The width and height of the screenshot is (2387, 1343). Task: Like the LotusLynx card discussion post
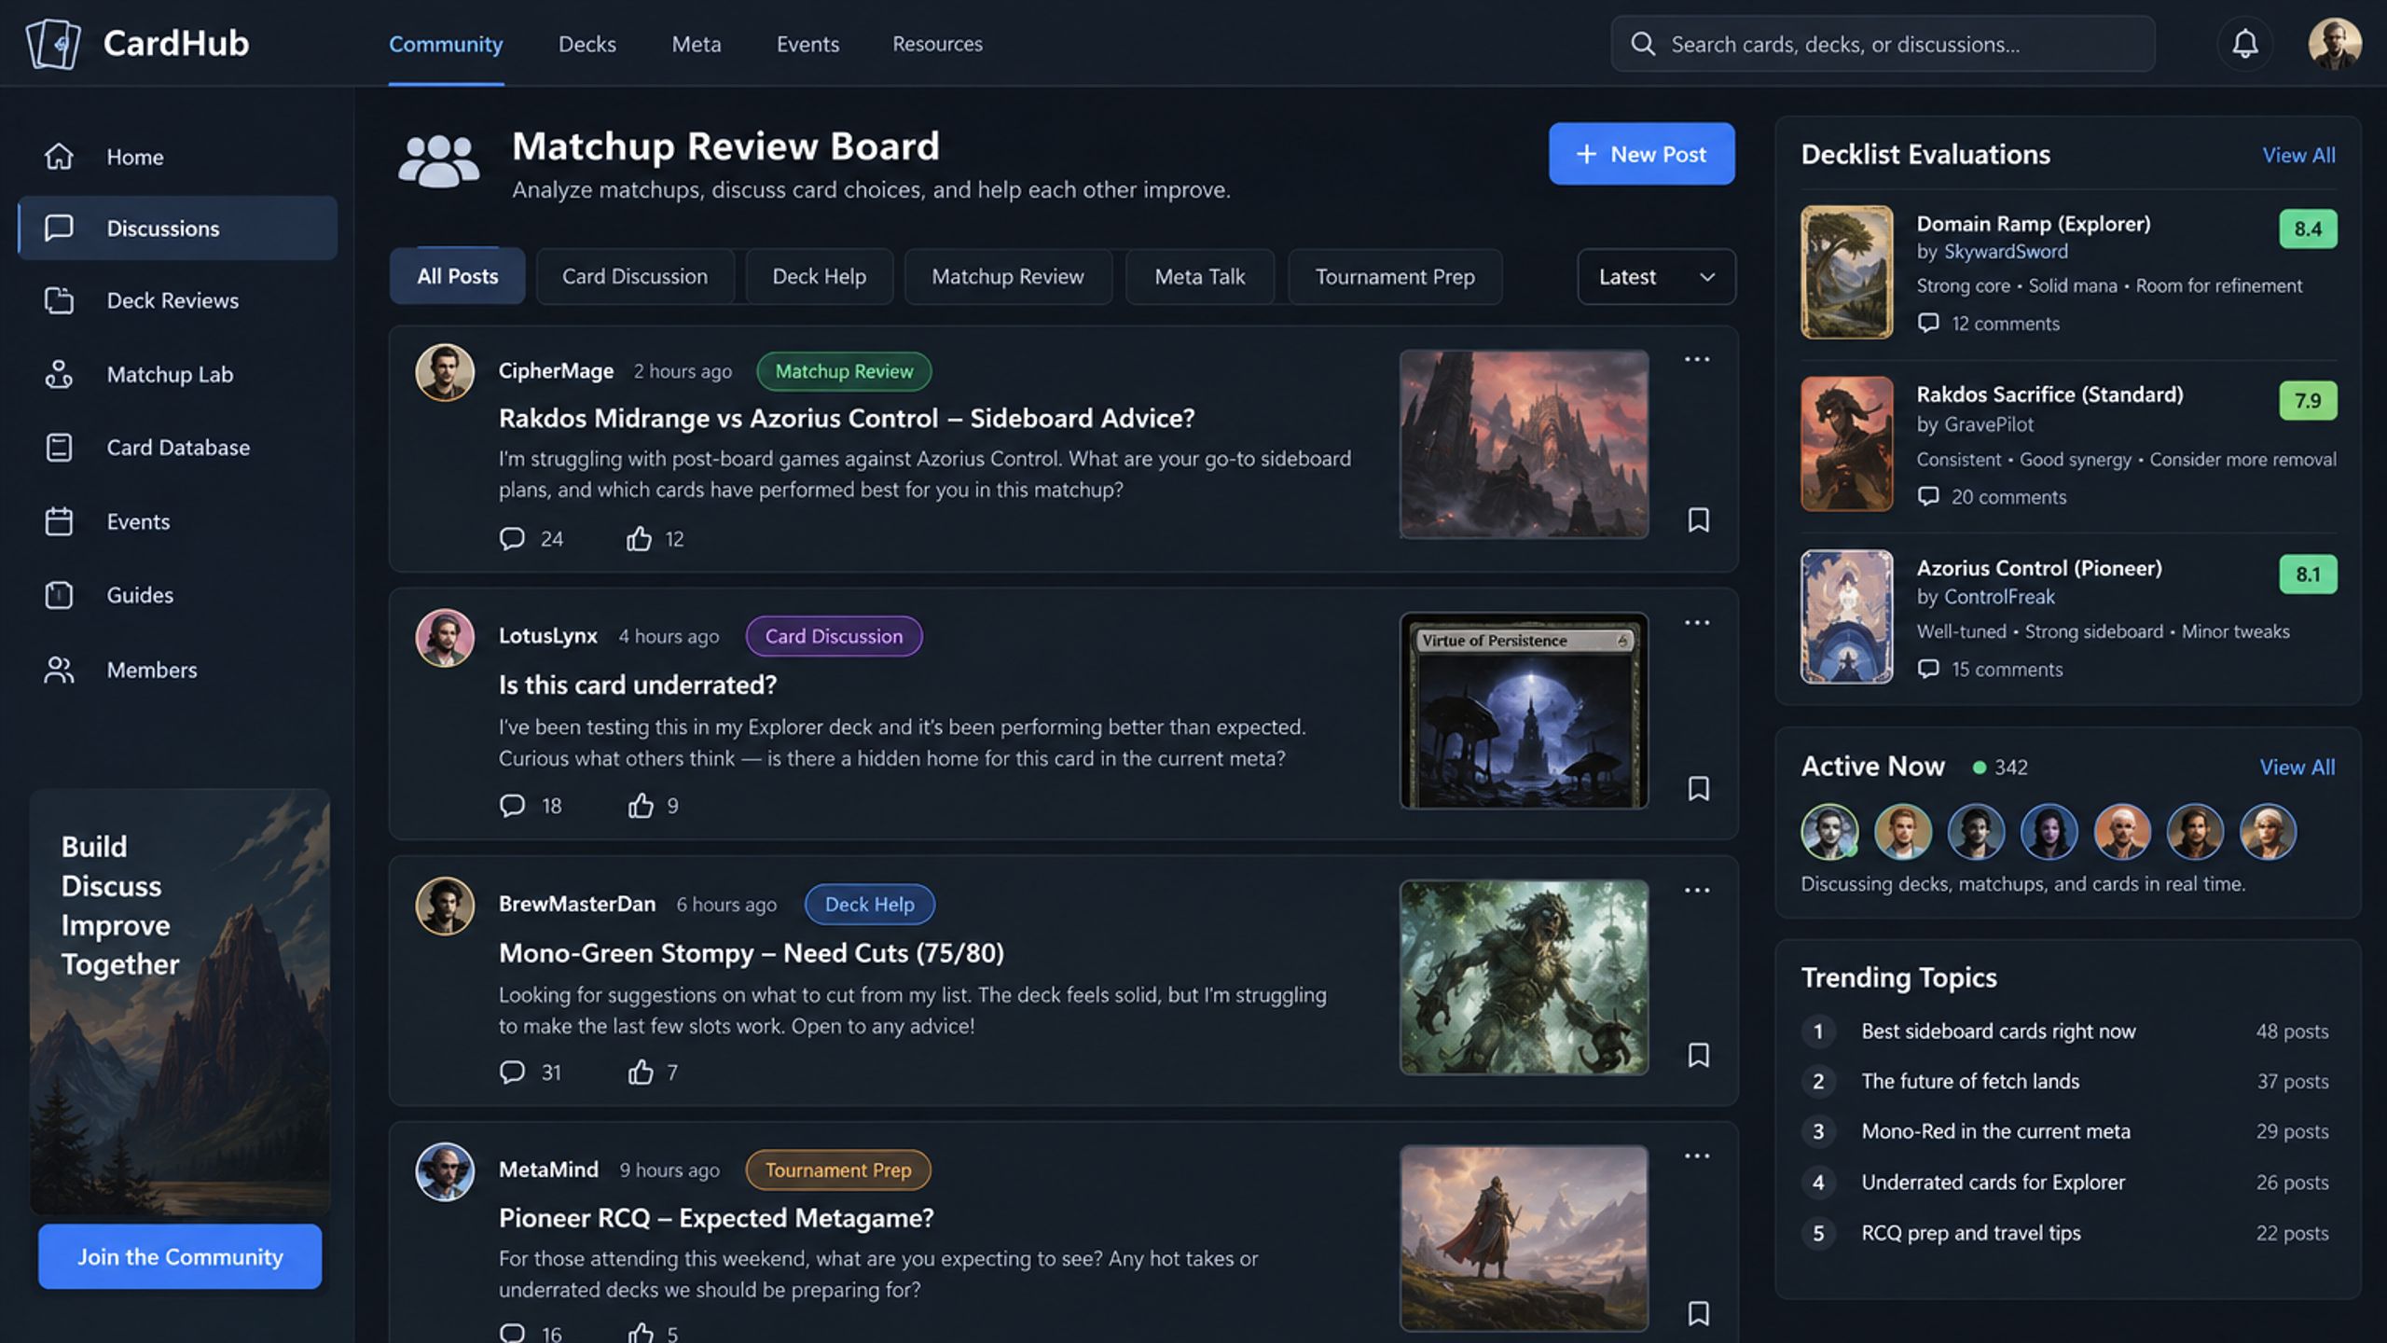click(x=641, y=805)
